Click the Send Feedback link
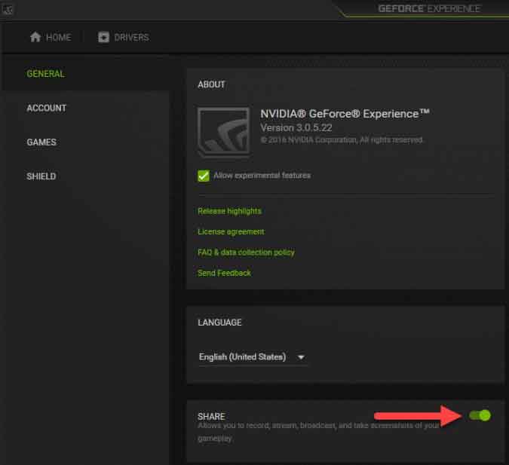Viewport: 509px width, 465px height. click(224, 274)
